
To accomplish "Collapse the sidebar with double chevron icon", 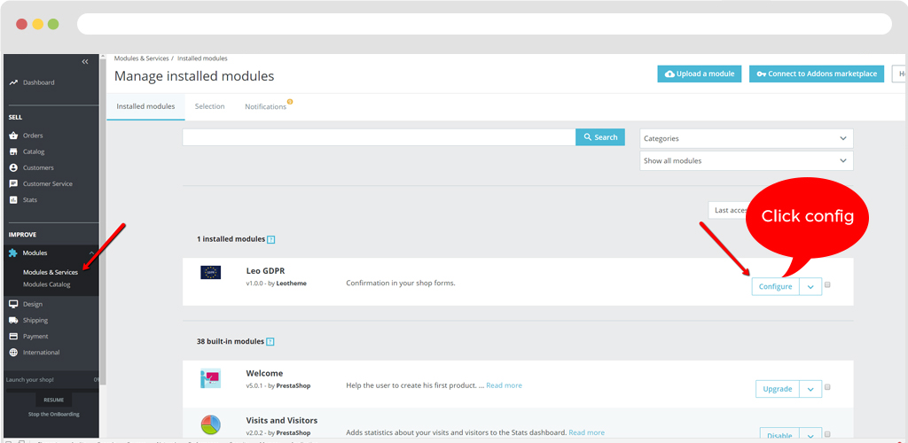I will 85,61.
